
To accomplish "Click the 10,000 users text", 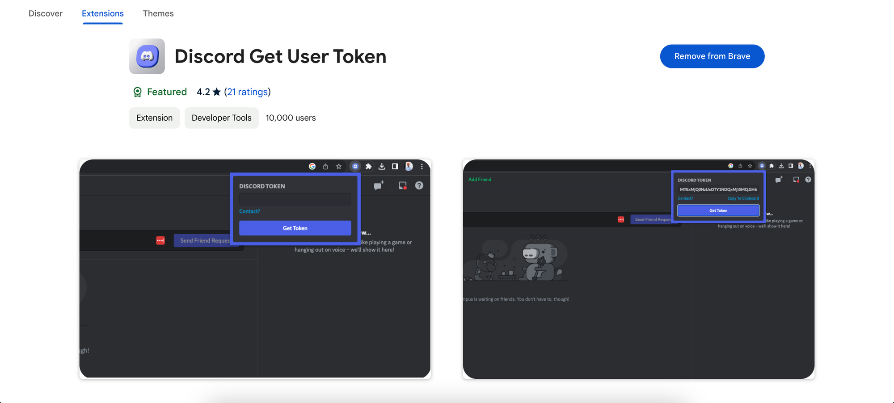I will coord(291,118).
